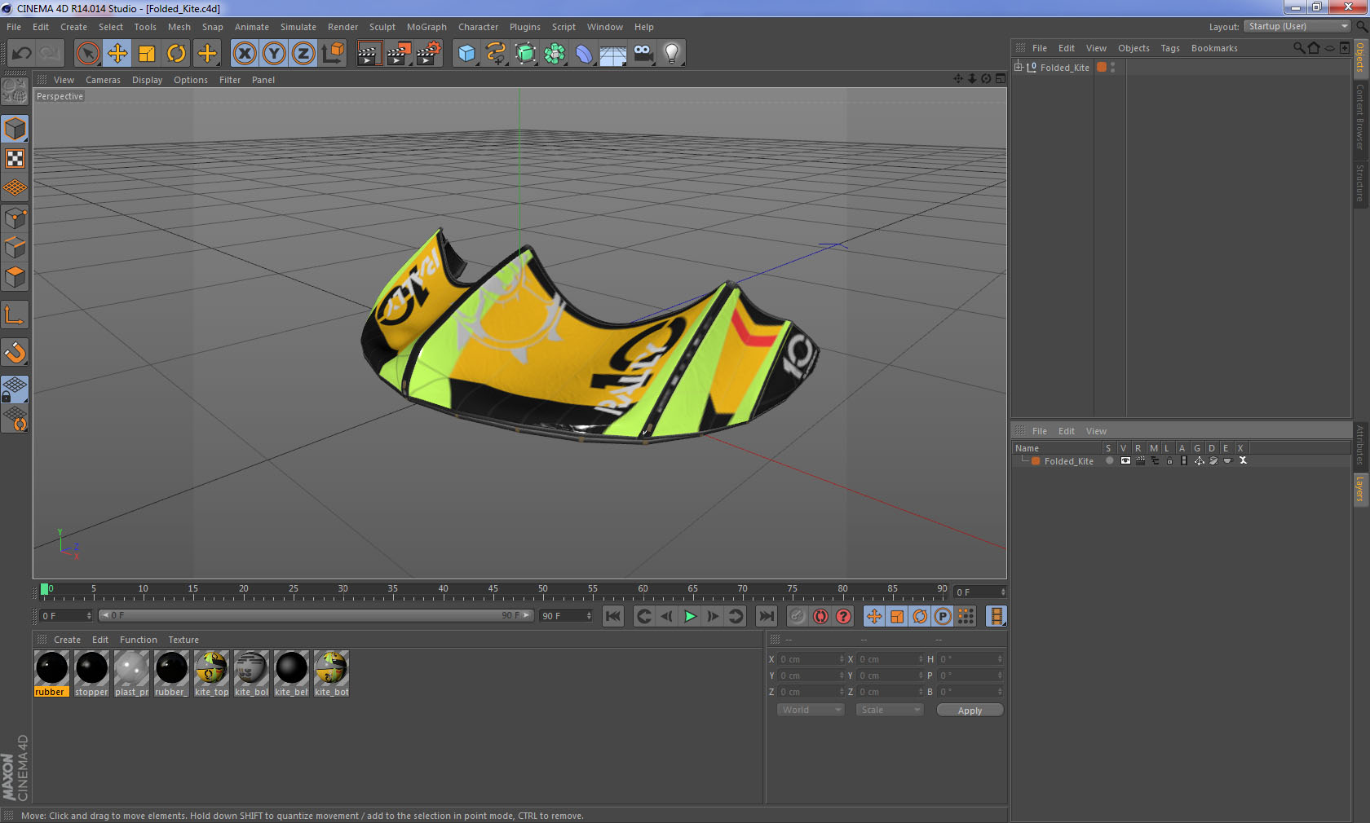Image resolution: width=1370 pixels, height=823 pixels.
Task: Enable Axis mode tool
Action: (x=15, y=315)
